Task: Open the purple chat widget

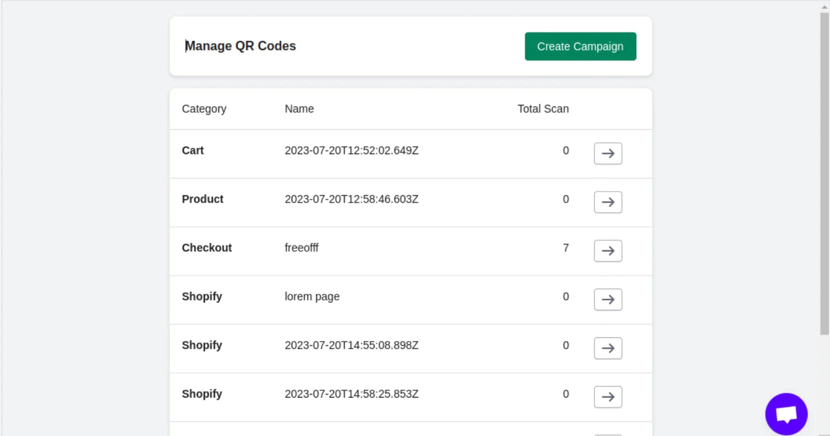Action: click(786, 414)
